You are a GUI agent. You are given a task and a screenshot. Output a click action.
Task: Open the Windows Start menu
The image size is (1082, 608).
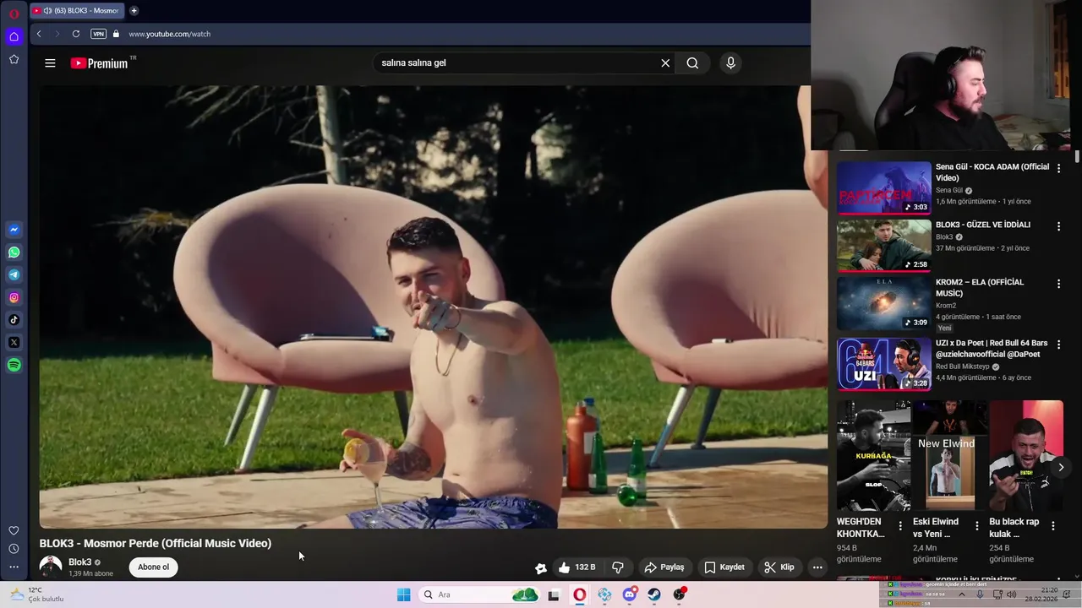[404, 594]
